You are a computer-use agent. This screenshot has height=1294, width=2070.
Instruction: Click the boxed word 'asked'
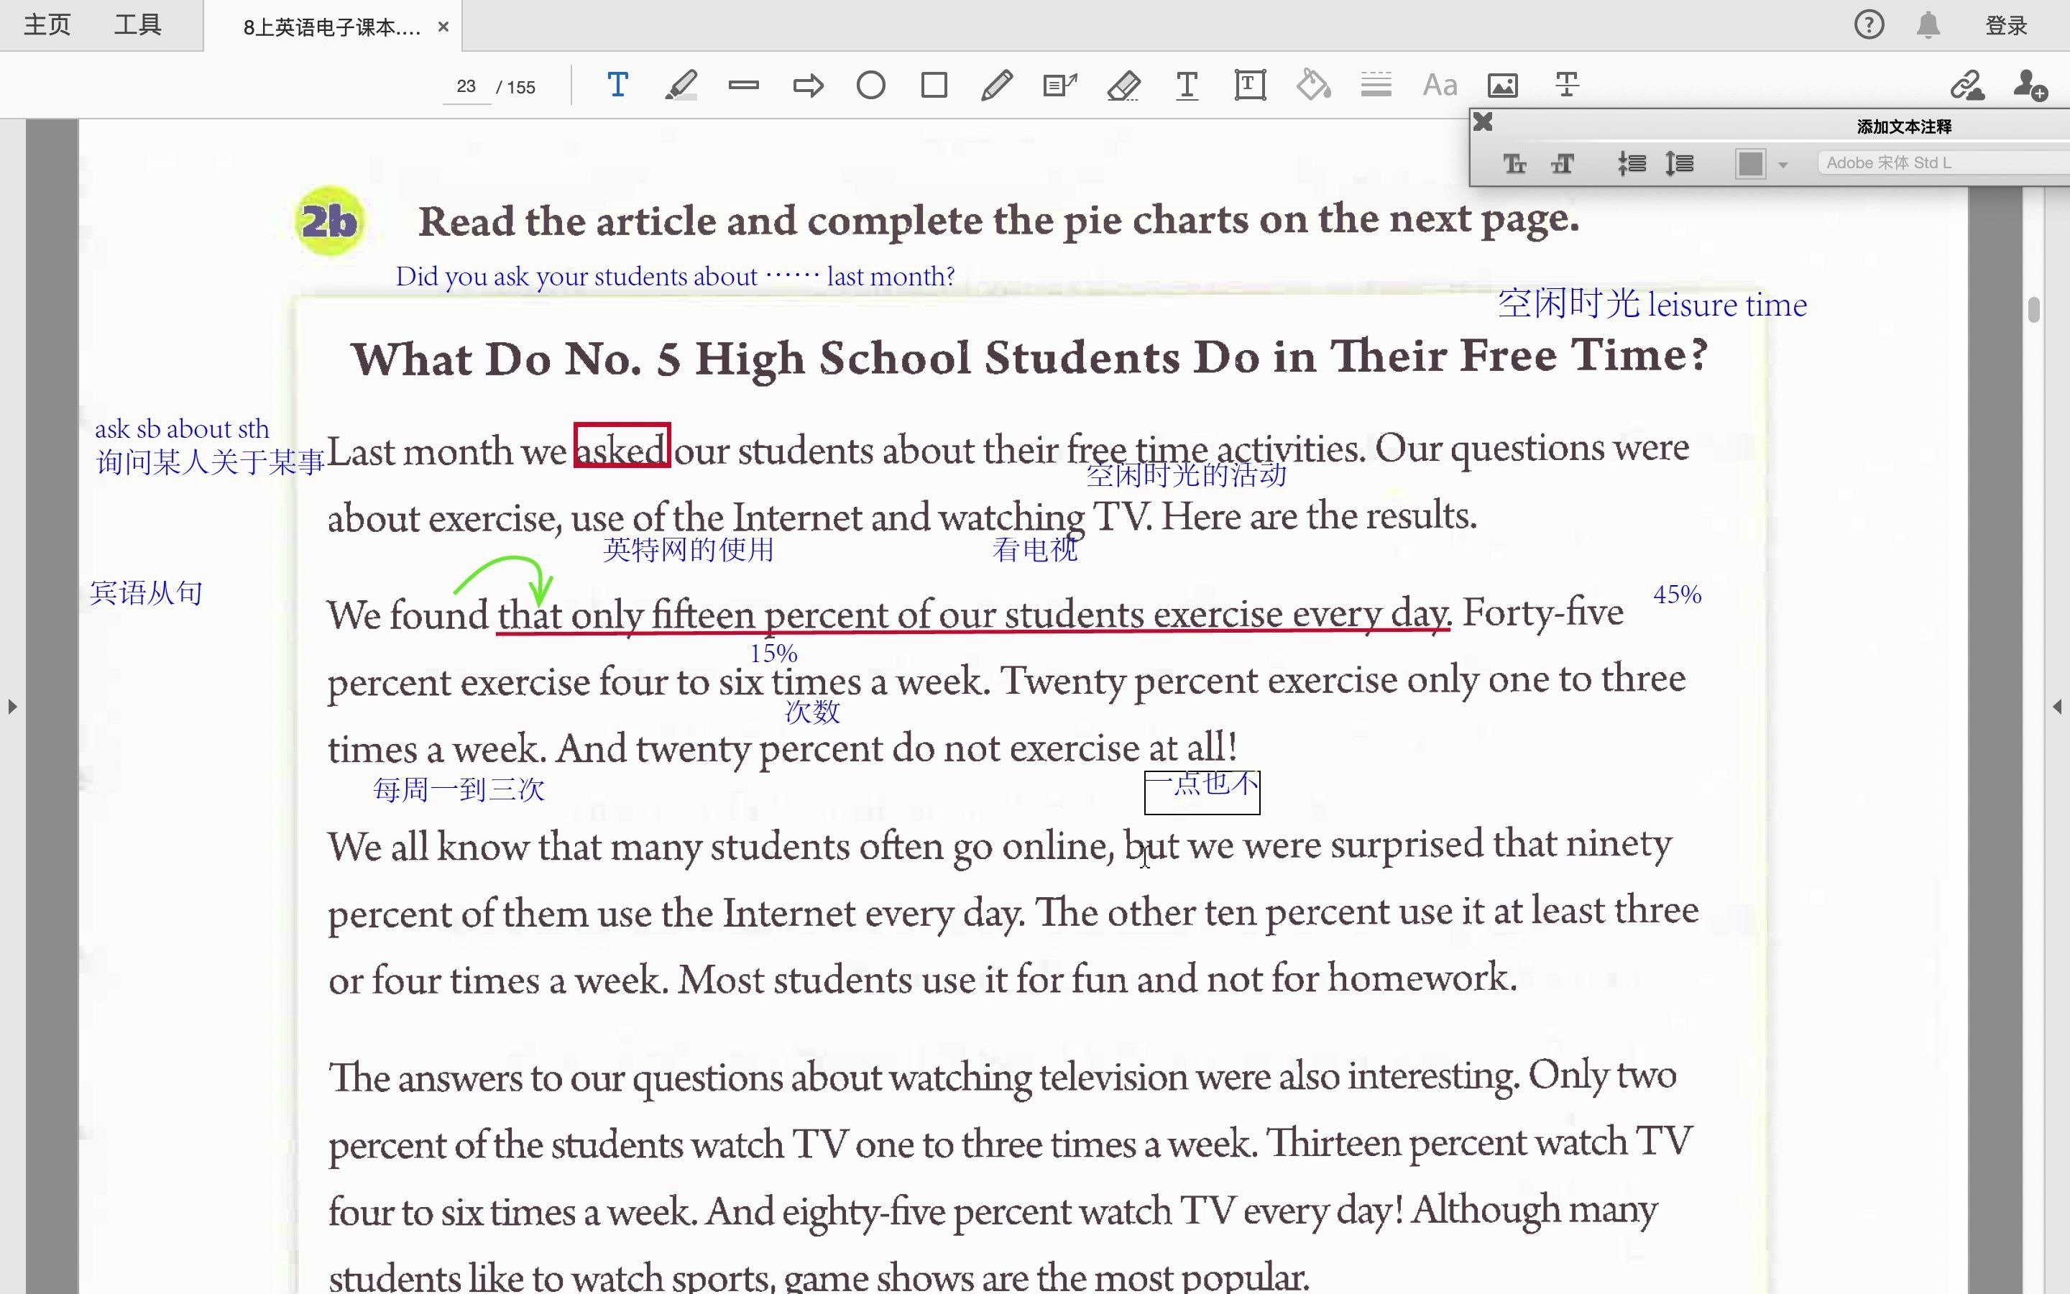click(x=622, y=446)
